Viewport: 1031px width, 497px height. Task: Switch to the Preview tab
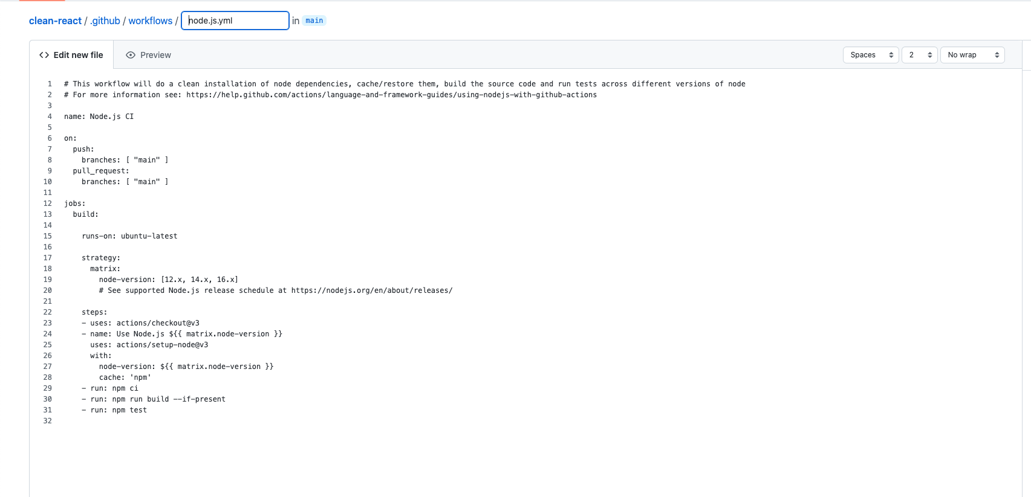coord(149,55)
